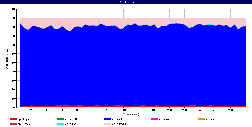252x127 pixels.
Task: Select the 'cpu 4 idle' legend label
Action: pyautogui.click(x=118, y=119)
